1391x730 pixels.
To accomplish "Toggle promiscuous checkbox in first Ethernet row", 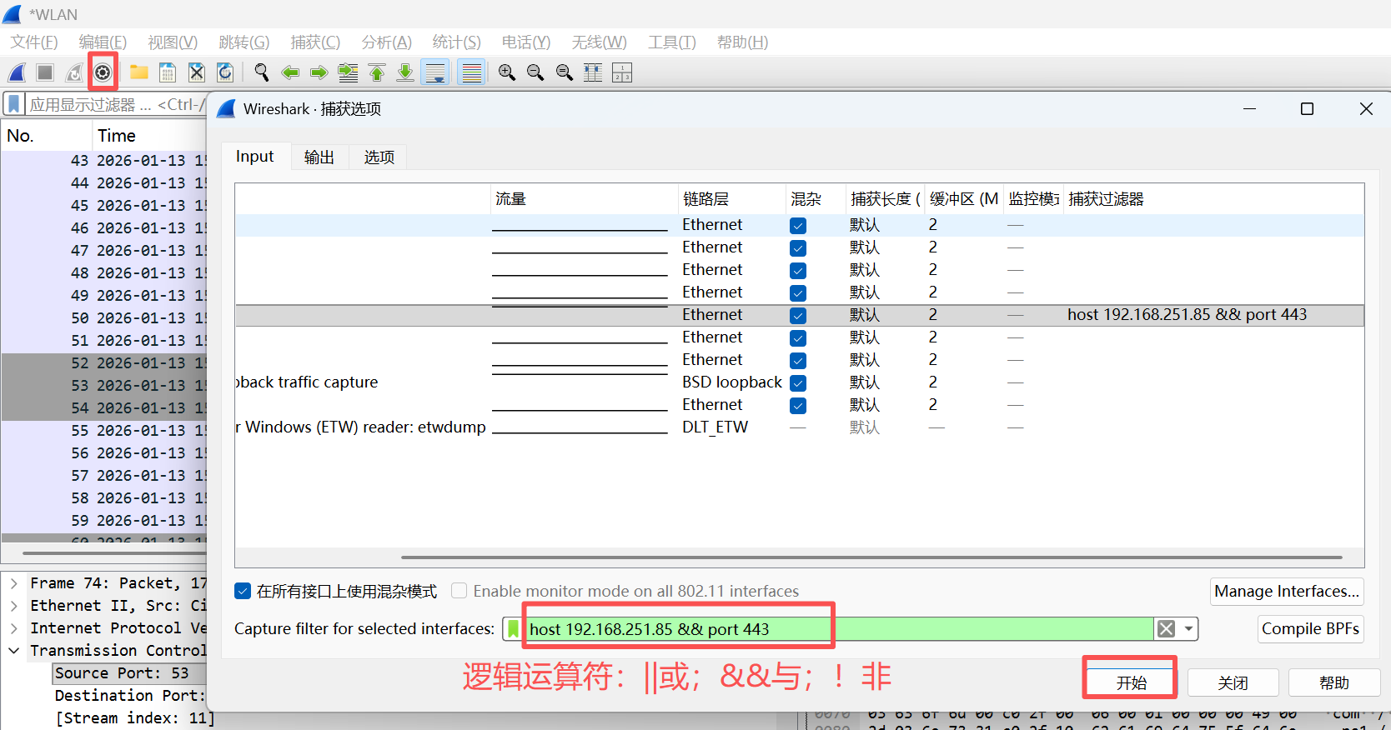I will 798,225.
